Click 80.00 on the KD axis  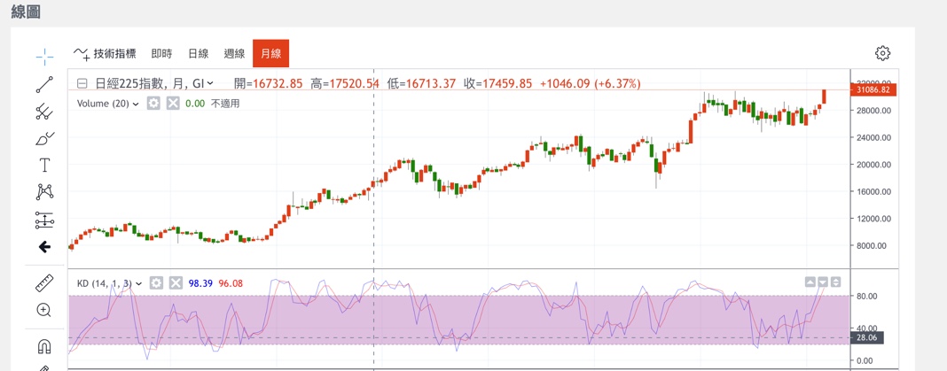pyautogui.click(x=868, y=297)
